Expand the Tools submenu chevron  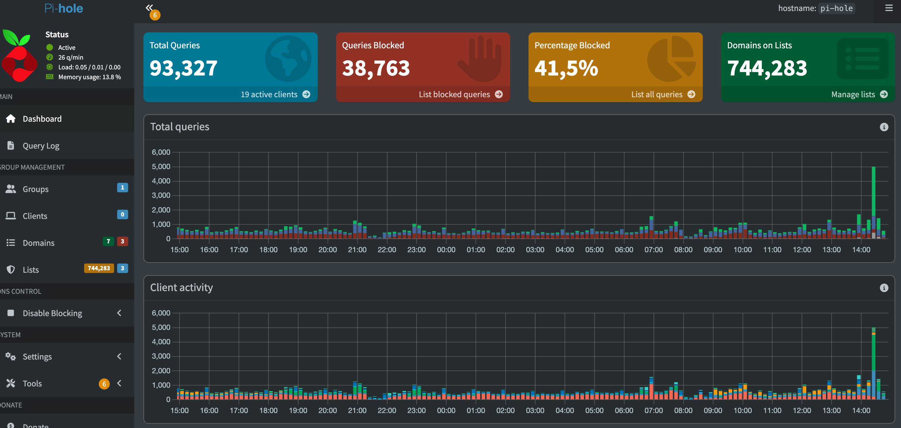(119, 383)
